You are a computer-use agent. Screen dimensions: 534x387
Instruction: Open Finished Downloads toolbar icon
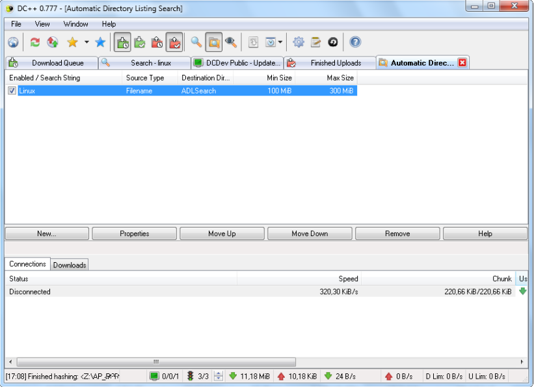point(140,42)
